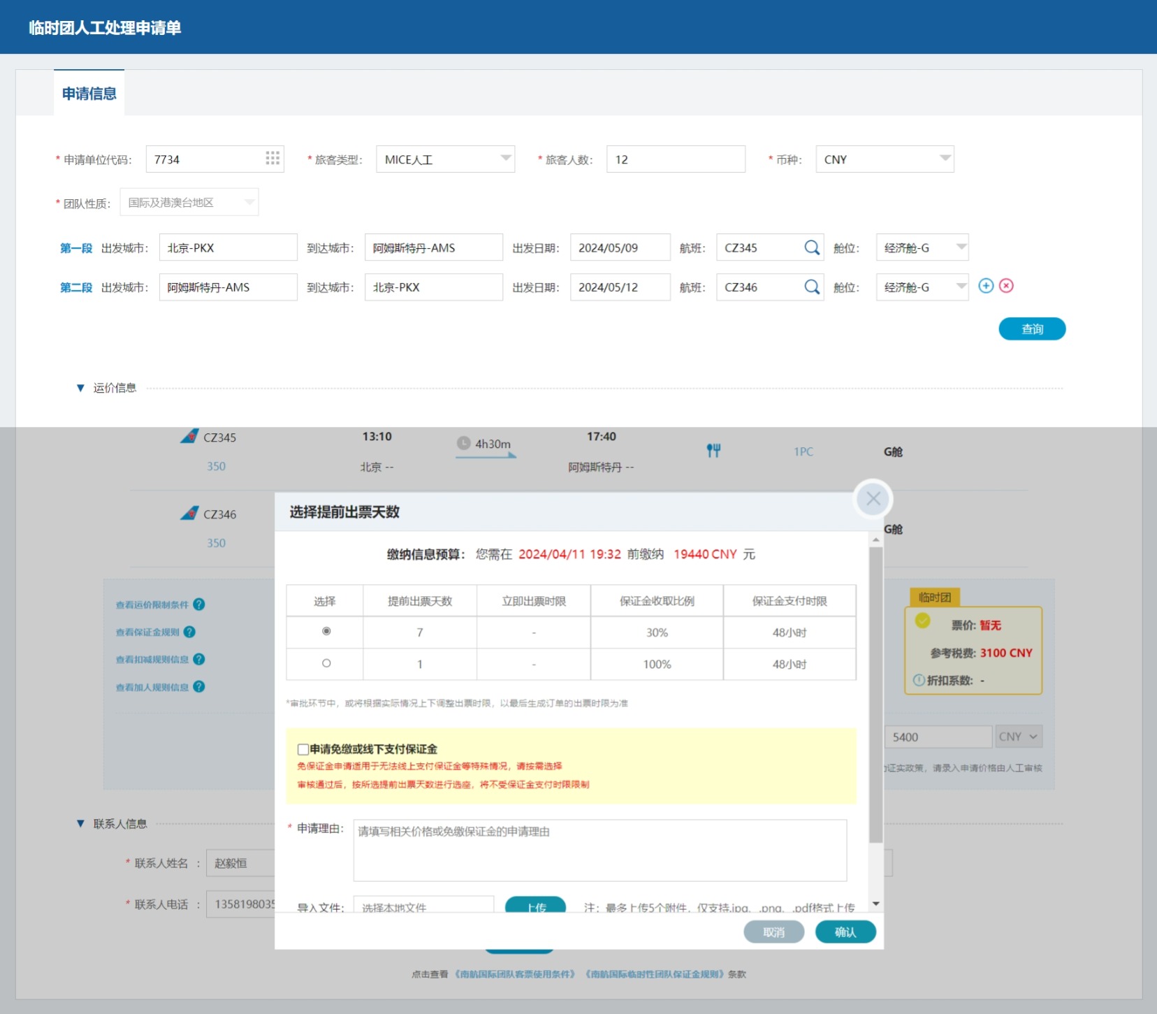Close the 选择提前出票天数 dialog with X icon
This screenshot has height=1014, width=1157.
coord(873,499)
